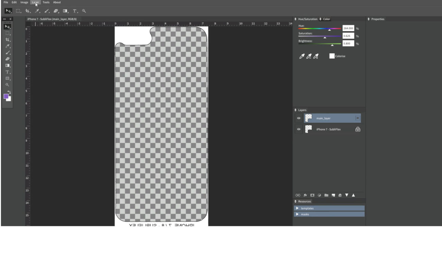Click Gradient icon in top options bar
Screen dimensions: 442x270
click(x=65, y=11)
